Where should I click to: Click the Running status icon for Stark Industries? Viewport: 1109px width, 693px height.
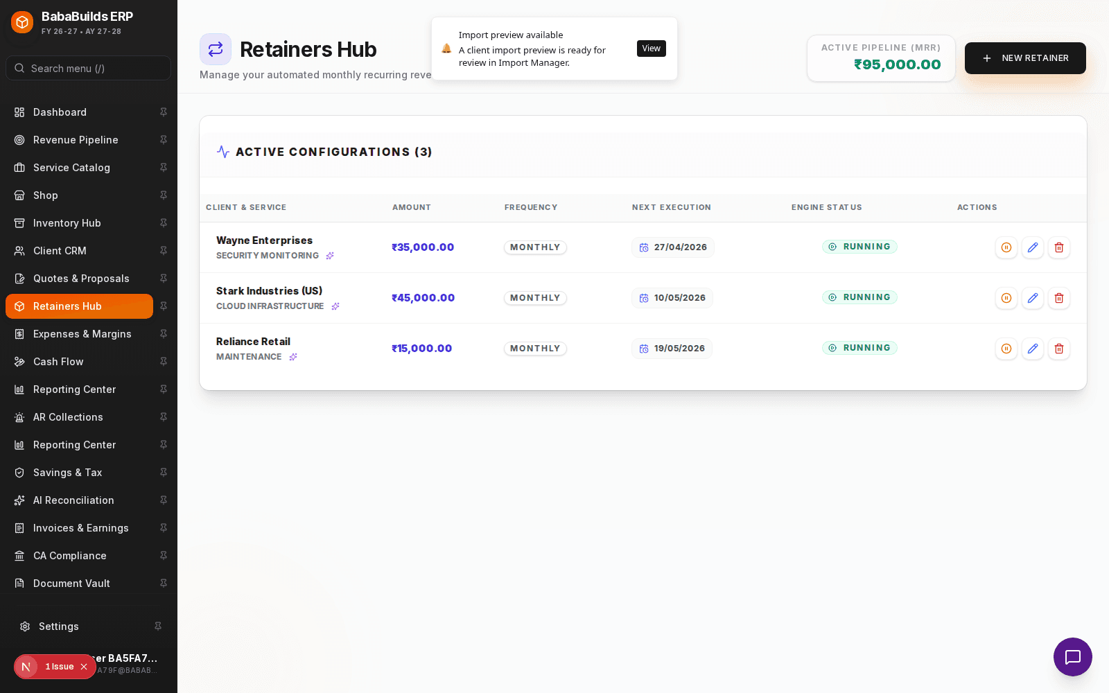832,297
